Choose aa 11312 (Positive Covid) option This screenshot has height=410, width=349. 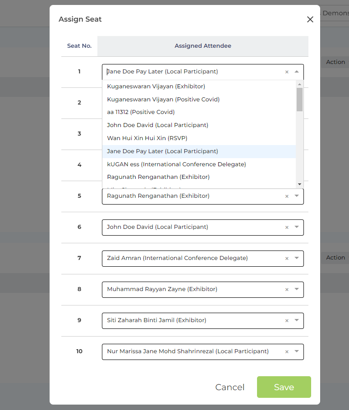click(x=199, y=112)
